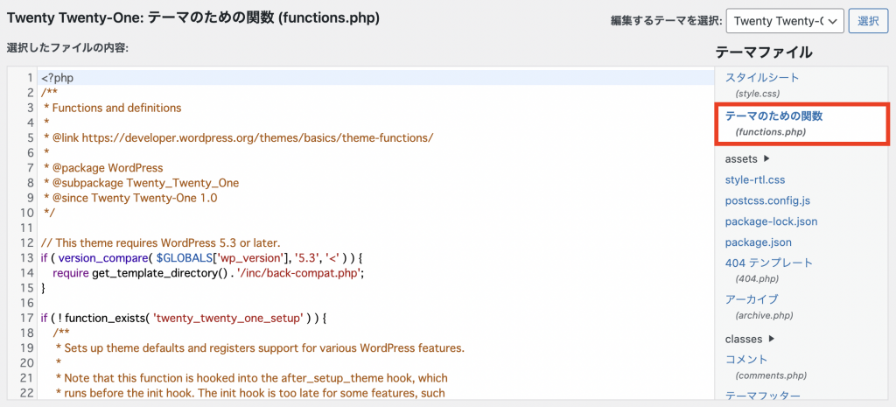Click line number 22 in the gutter
The image size is (896, 407).
27,393
